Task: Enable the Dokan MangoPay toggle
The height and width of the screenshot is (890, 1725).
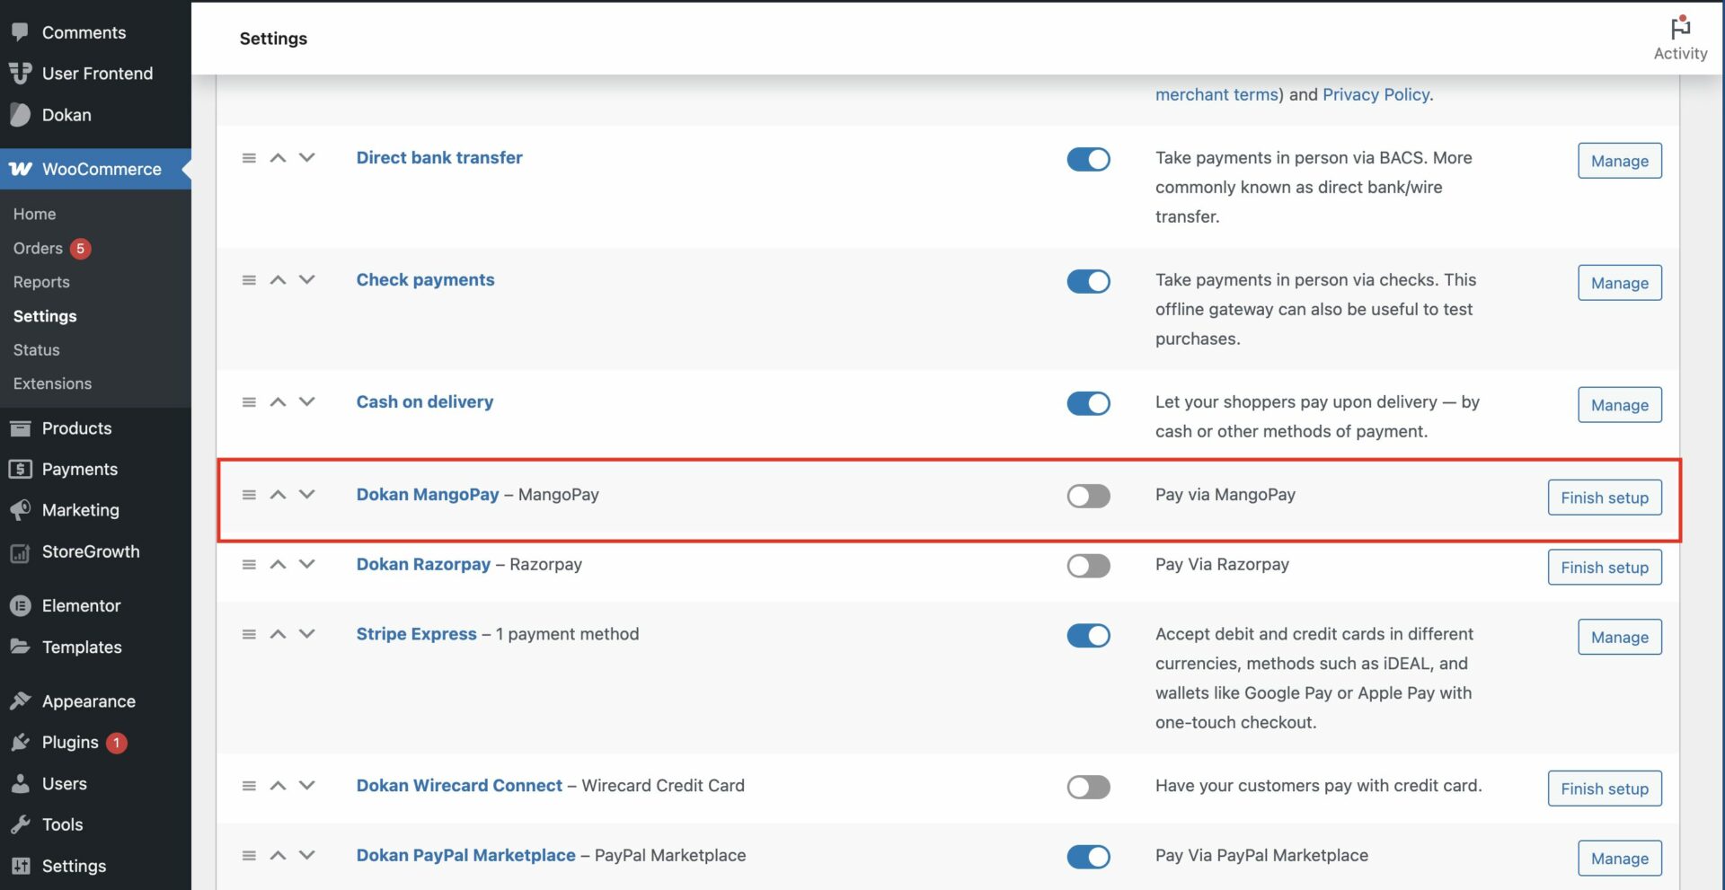Action: [1088, 496]
